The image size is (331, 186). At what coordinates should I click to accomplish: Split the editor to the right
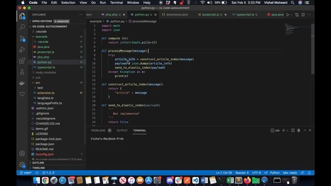[303, 15]
